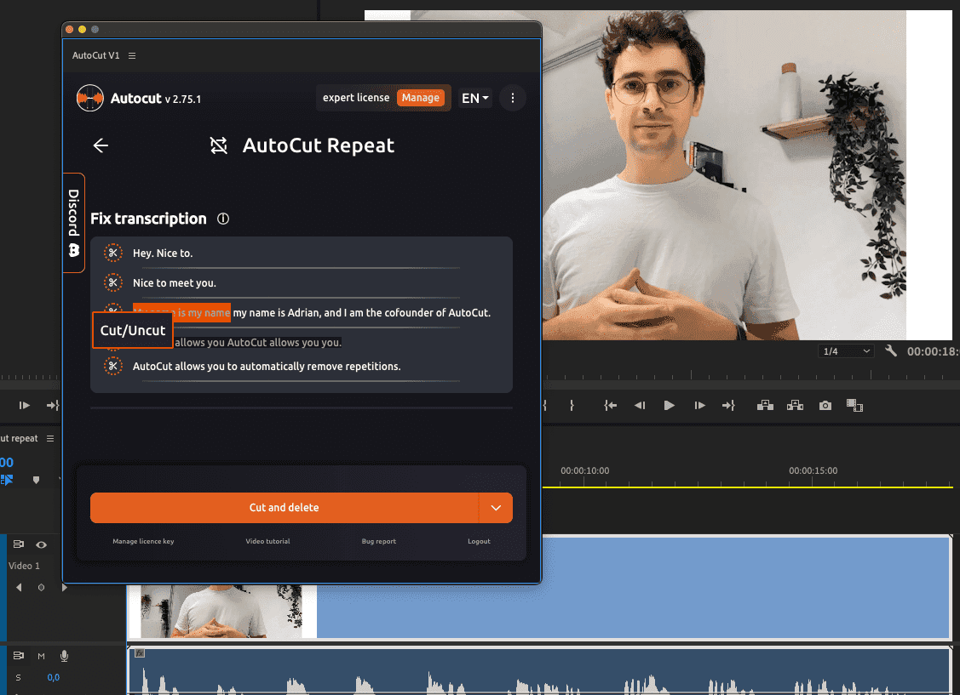Viewport: 960px width, 695px height.
Task: Open the Comparison View icon
Action: [854, 405]
